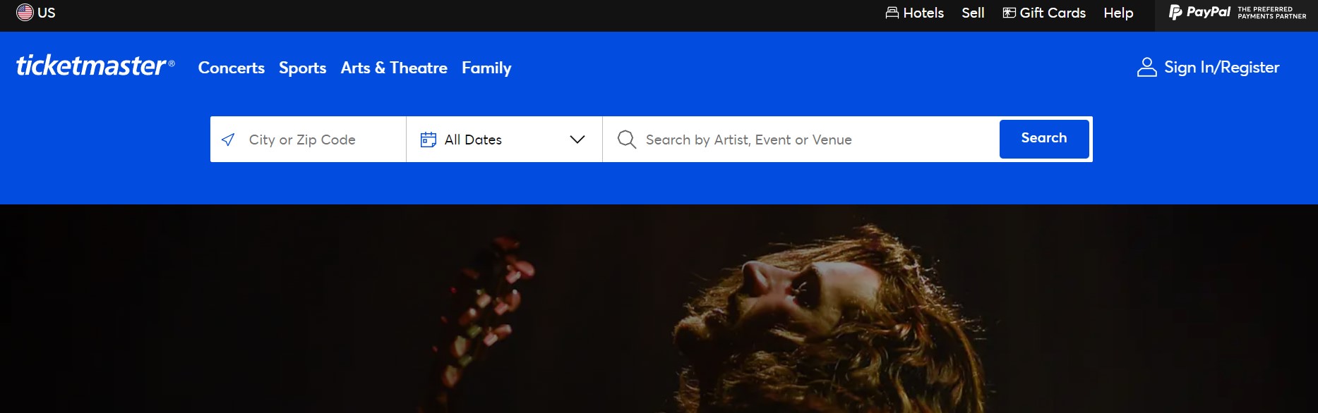This screenshot has width=1318, height=413.
Task: Click the magnifying glass search icon
Action: tap(627, 139)
